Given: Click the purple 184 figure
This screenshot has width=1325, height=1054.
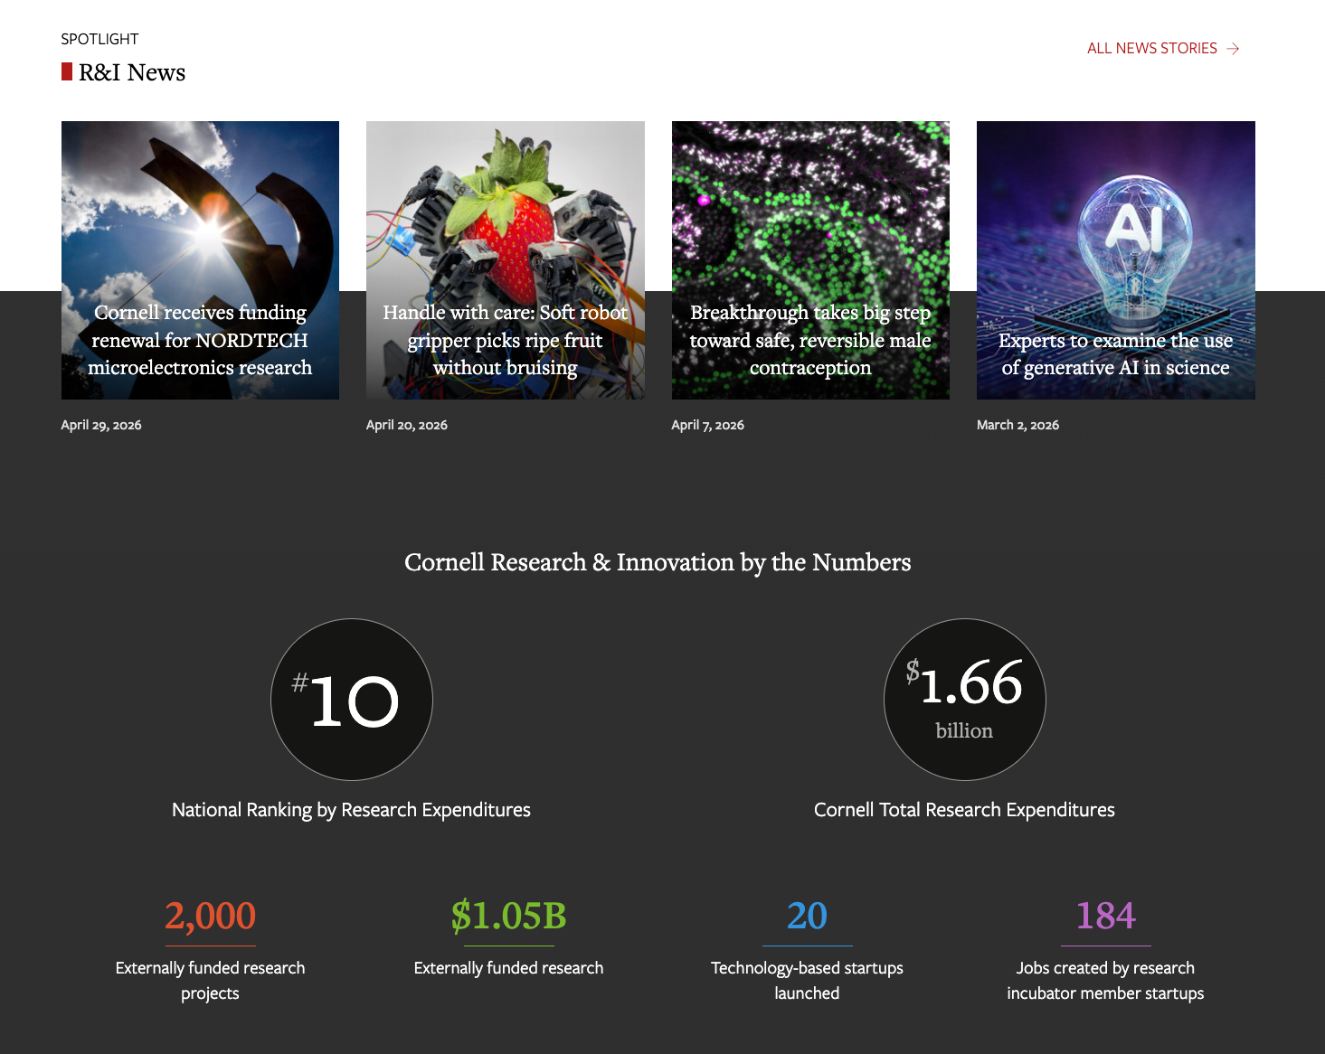Looking at the screenshot, I should [1105, 916].
